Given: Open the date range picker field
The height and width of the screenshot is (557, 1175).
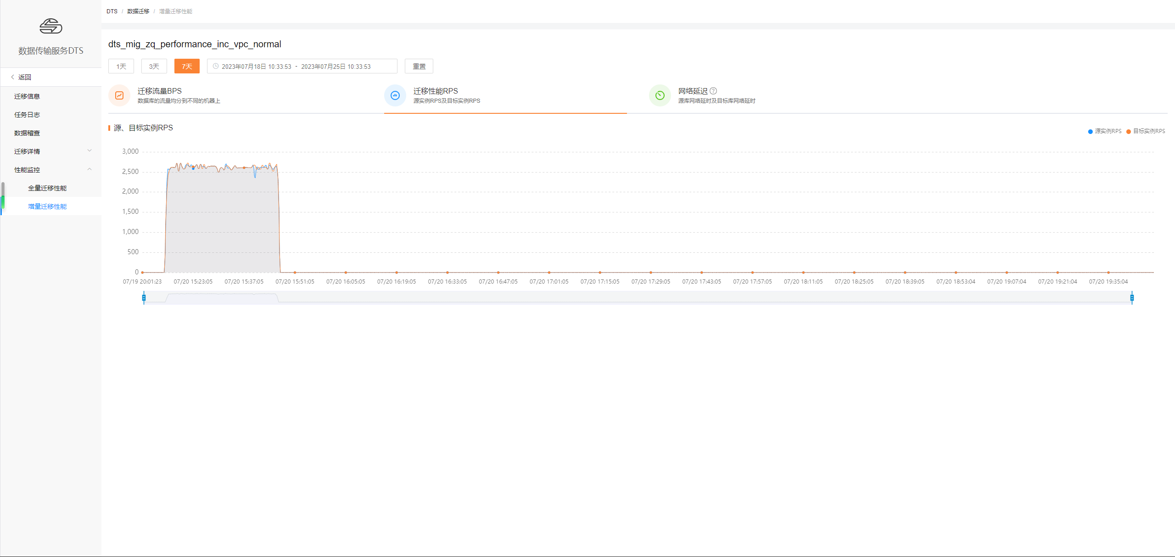Looking at the screenshot, I should pyautogui.click(x=302, y=66).
